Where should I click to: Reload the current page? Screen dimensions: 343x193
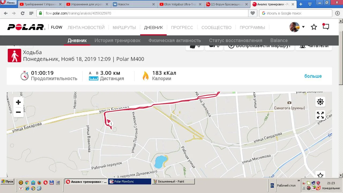(23, 13)
